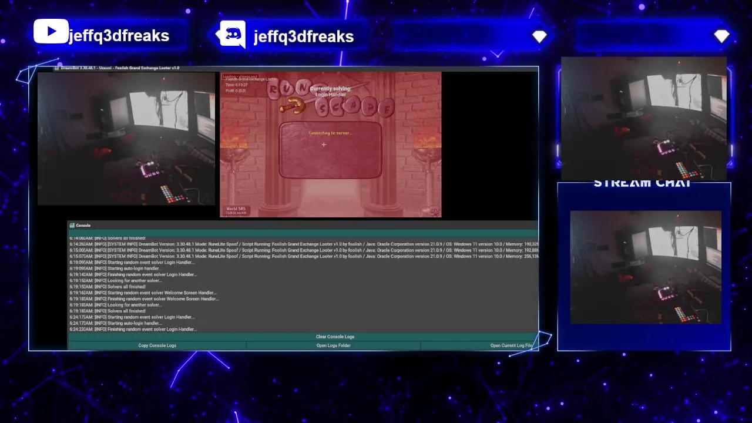Screen dimensions: 752x423
Task: Click the diamond icon in far-right banner
Action: click(x=722, y=36)
